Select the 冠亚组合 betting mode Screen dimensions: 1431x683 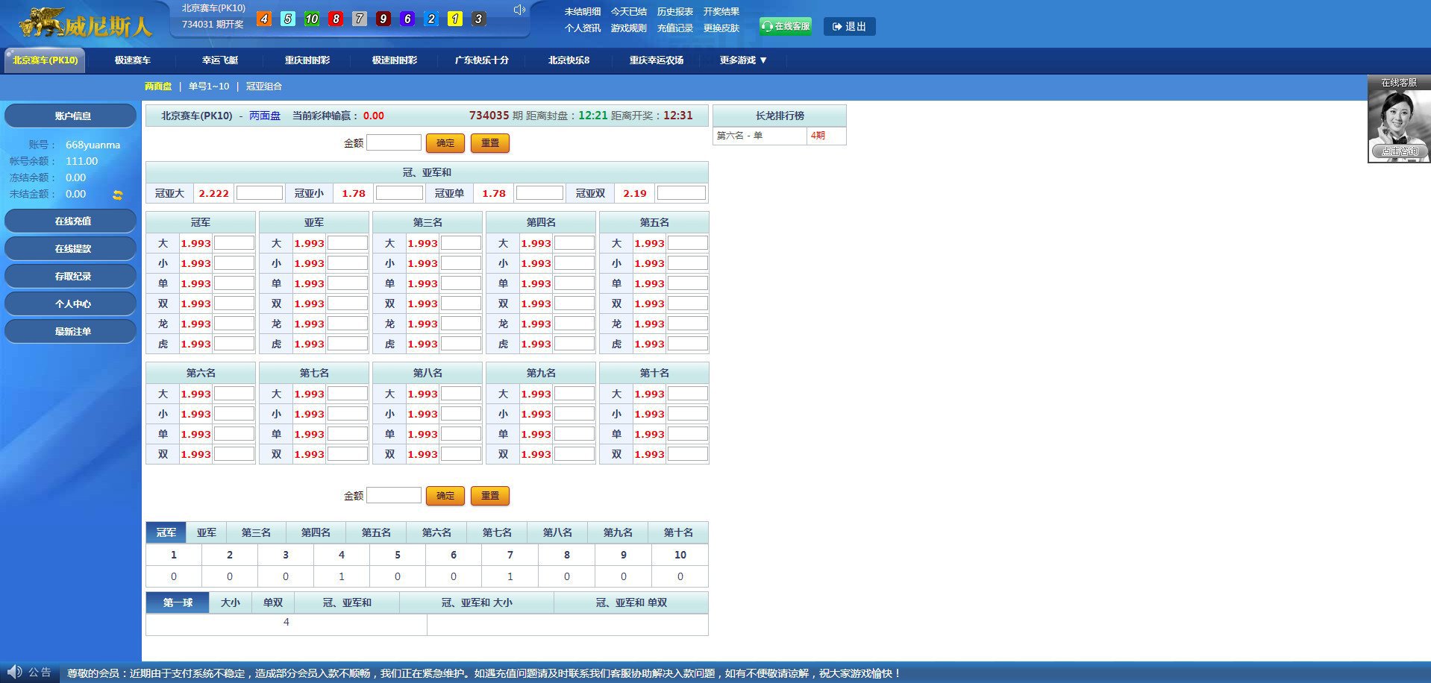(x=264, y=86)
